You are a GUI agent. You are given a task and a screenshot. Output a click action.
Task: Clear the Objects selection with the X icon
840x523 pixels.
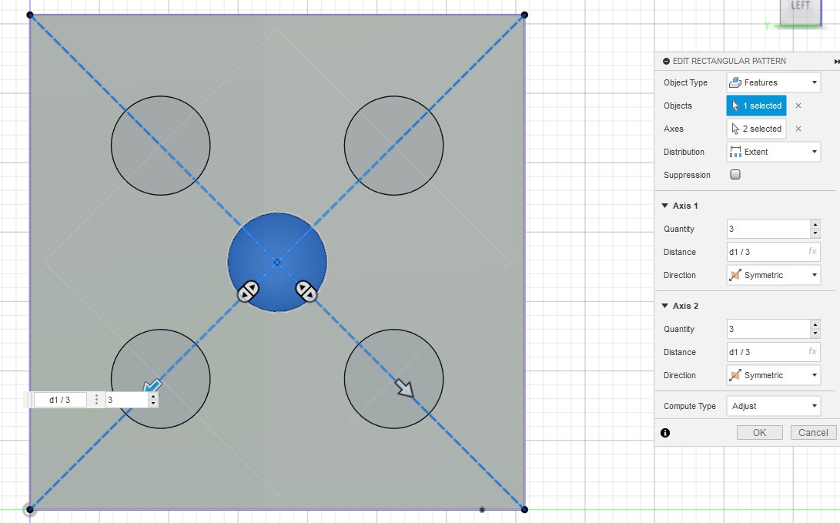point(798,106)
